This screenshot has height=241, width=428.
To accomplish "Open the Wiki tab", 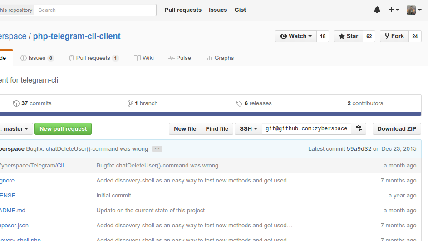I will 144,58.
